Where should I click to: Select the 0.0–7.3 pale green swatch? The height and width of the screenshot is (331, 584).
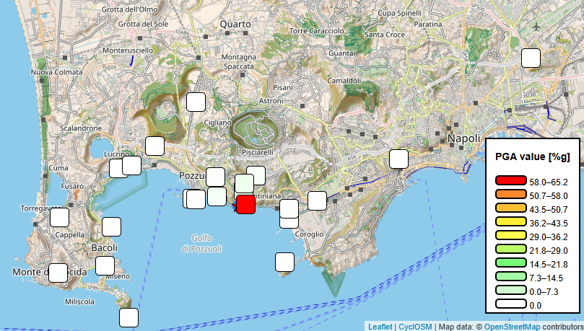pyautogui.click(x=511, y=290)
